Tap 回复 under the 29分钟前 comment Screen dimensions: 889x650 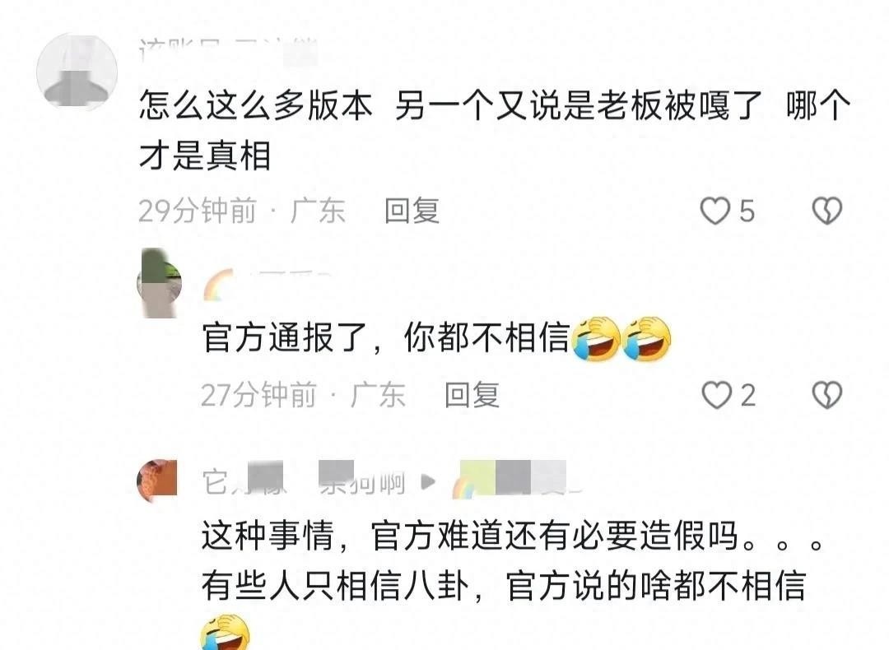click(412, 211)
